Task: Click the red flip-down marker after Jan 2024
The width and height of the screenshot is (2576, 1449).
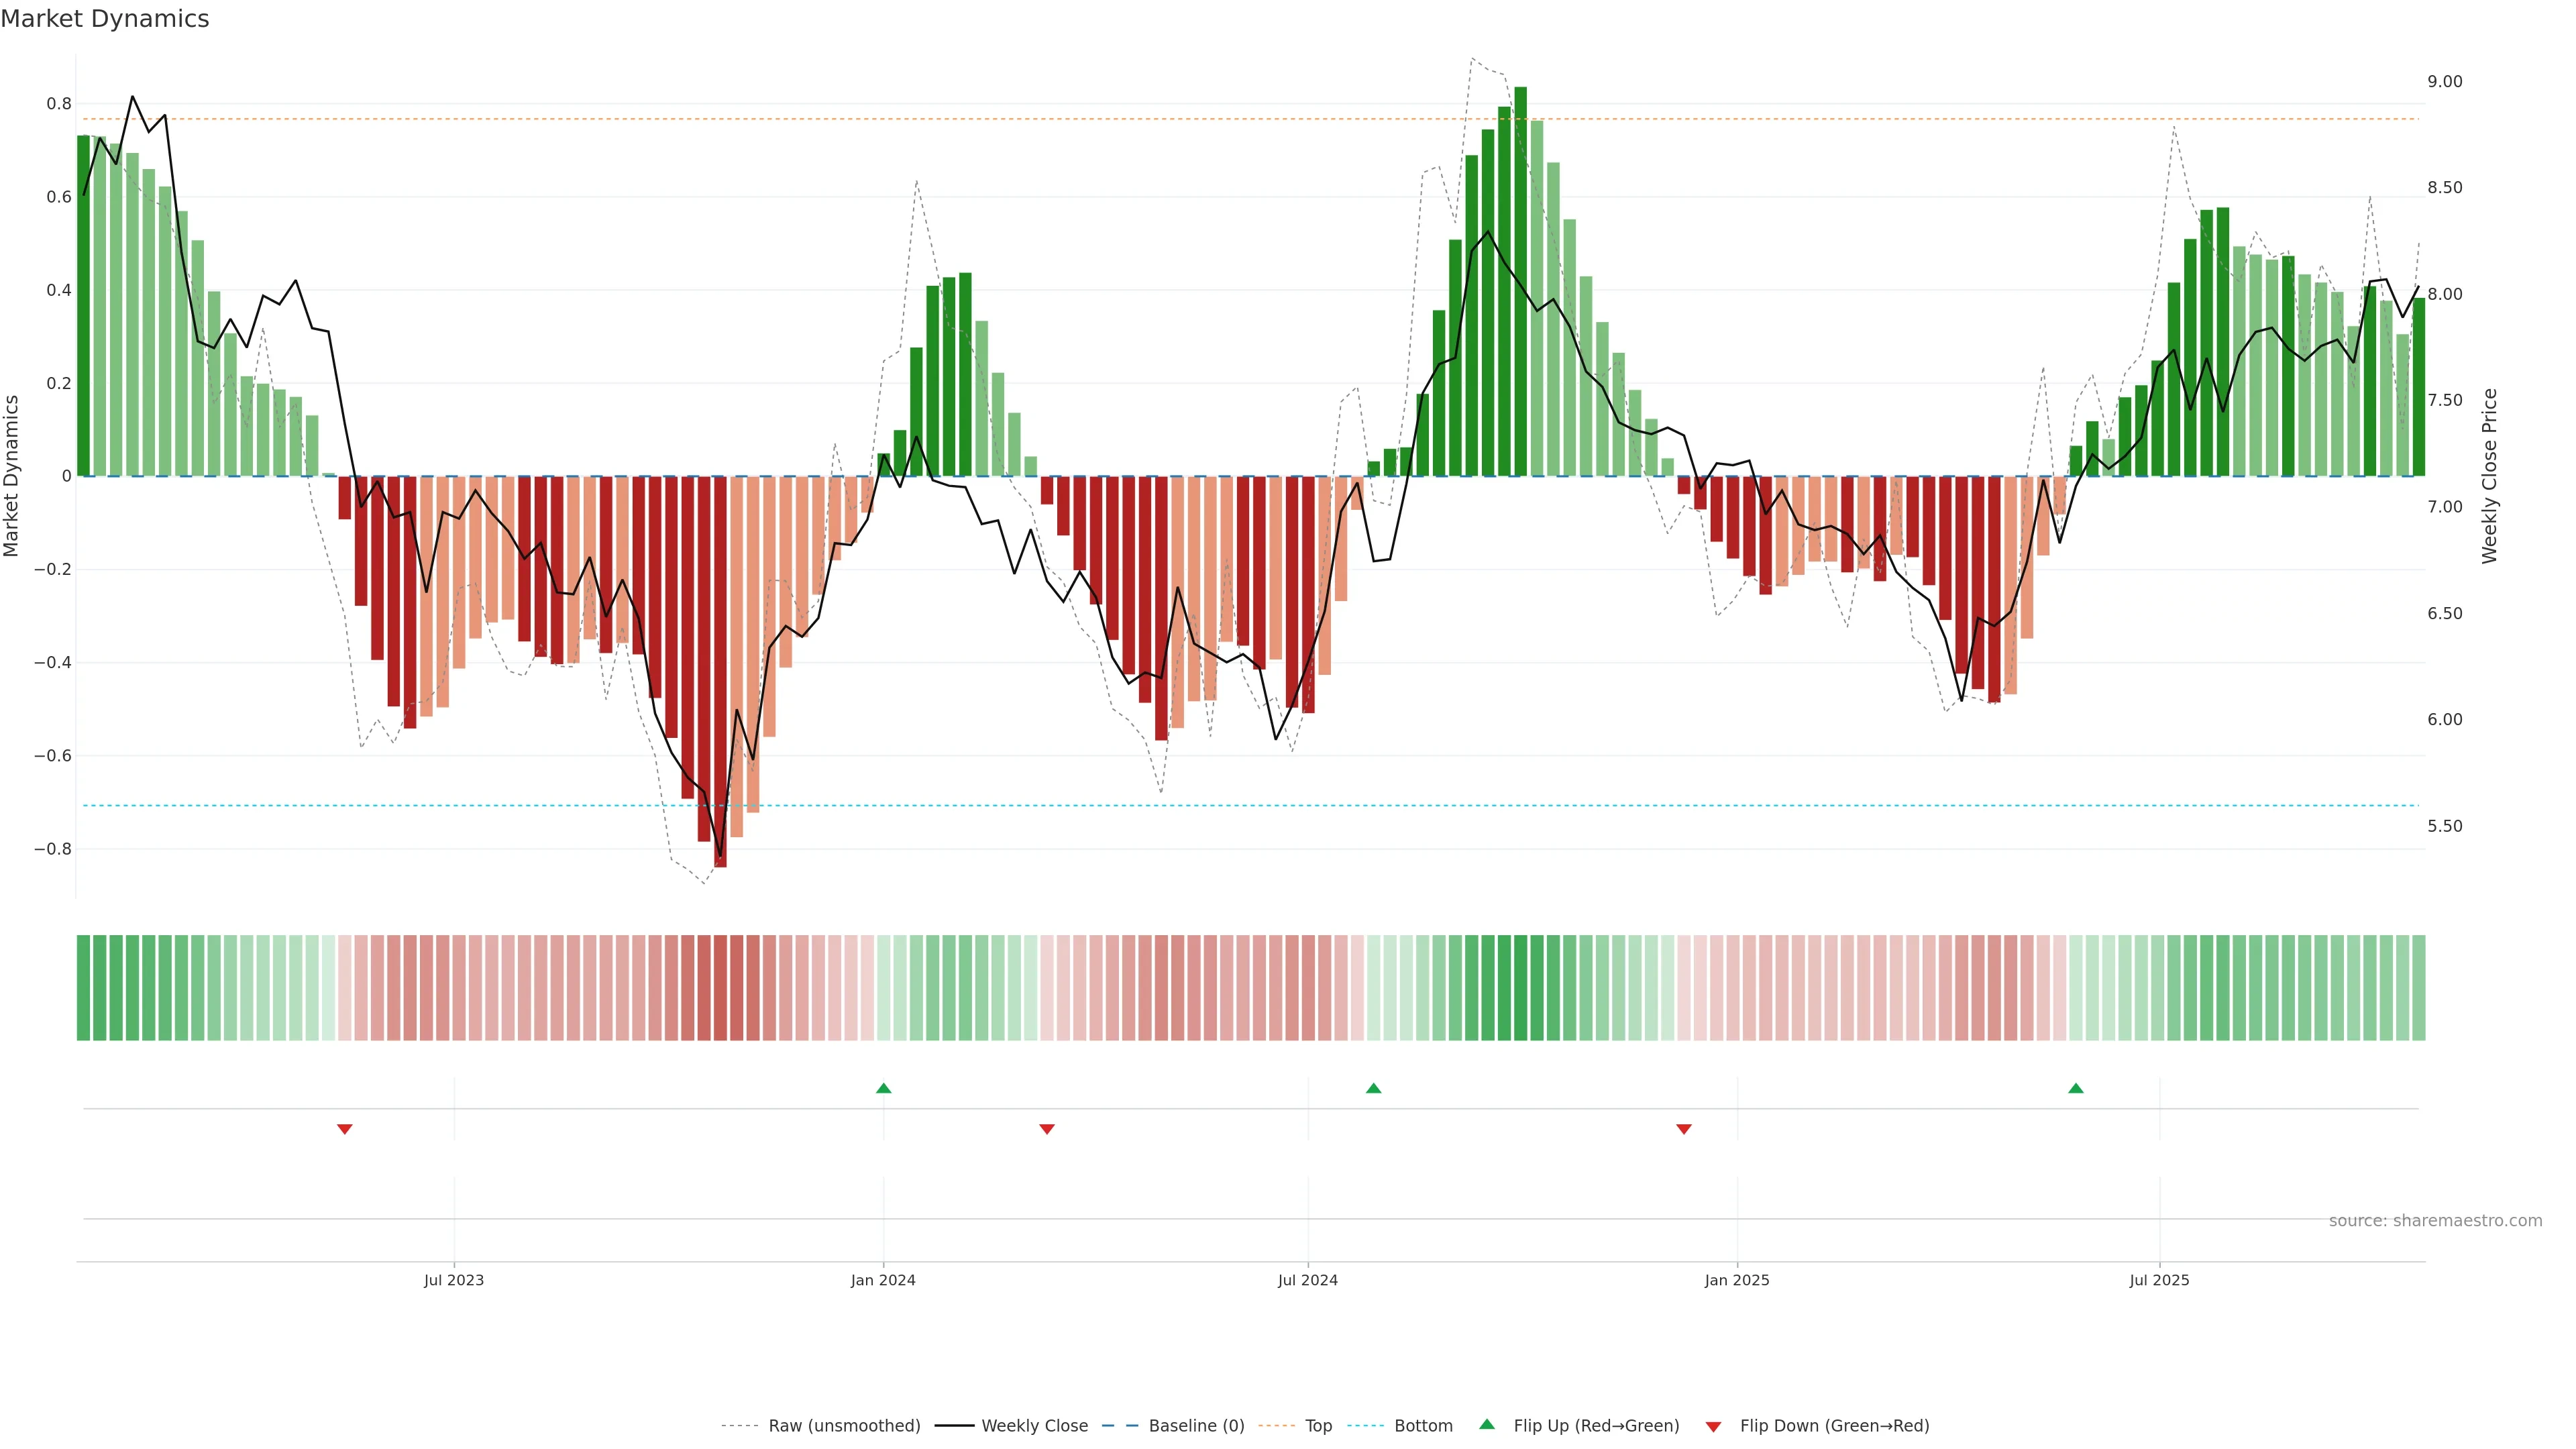Action: pos(1047,1129)
